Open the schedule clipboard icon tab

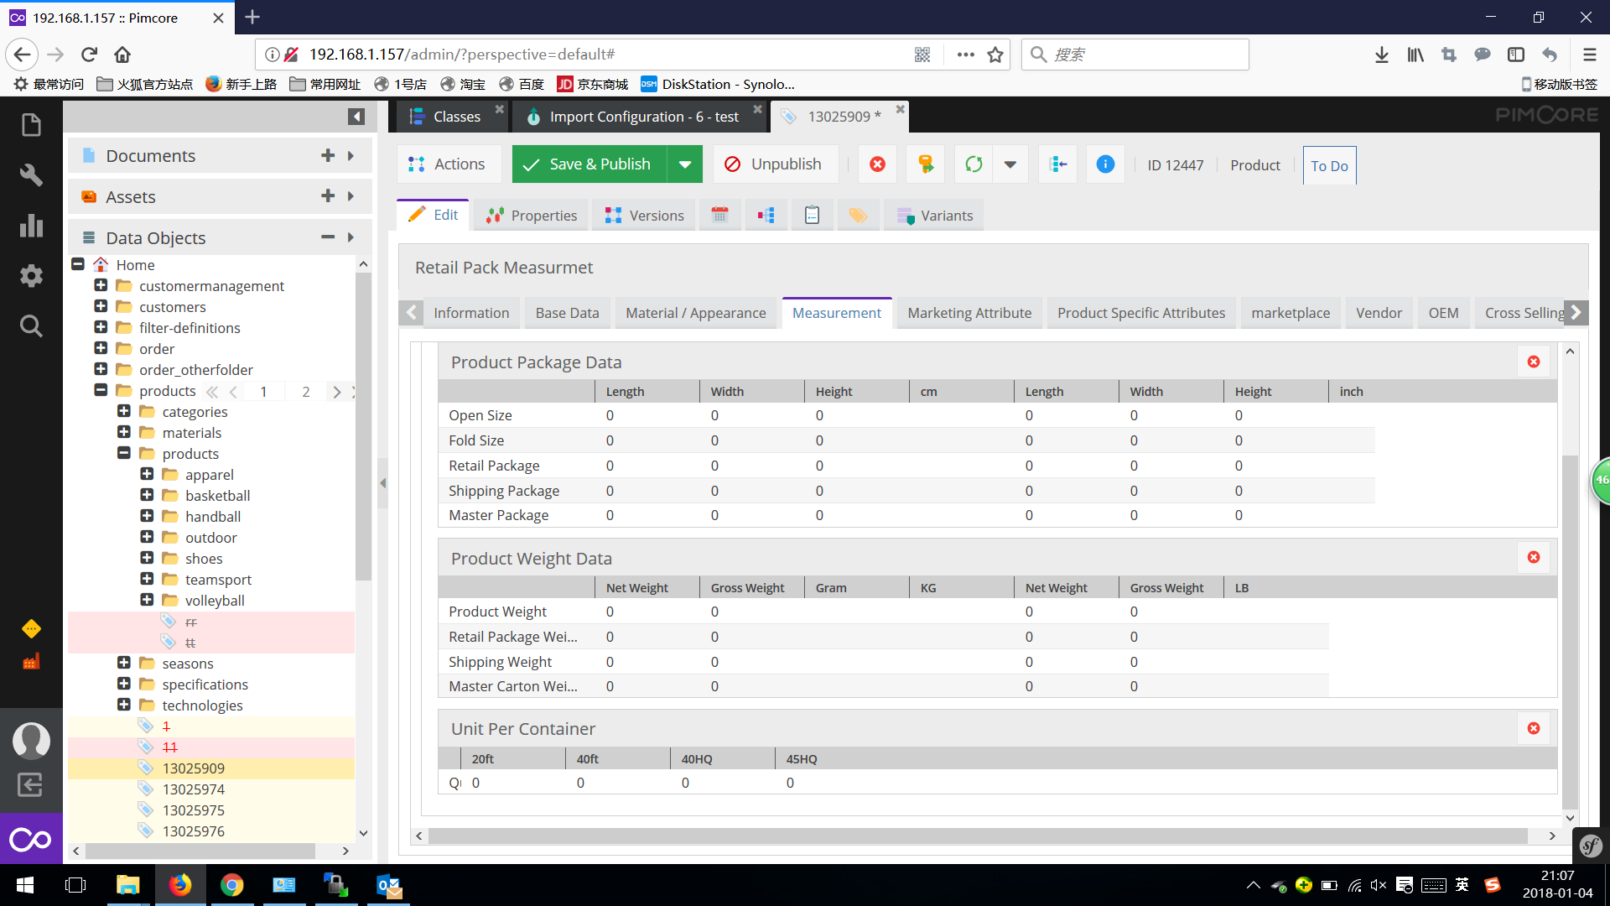click(x=812, y=215)
